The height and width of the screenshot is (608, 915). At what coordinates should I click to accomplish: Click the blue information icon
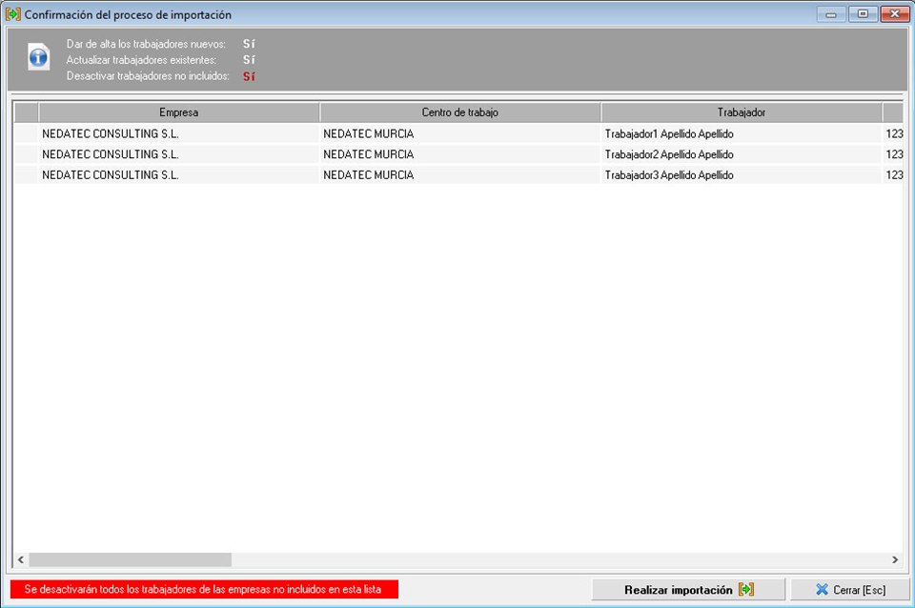(38, 56)
